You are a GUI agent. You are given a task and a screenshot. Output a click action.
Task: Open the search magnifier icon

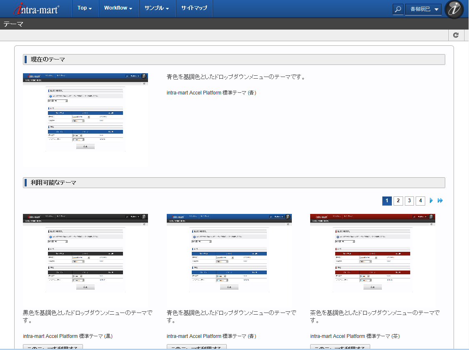(398, 9)
